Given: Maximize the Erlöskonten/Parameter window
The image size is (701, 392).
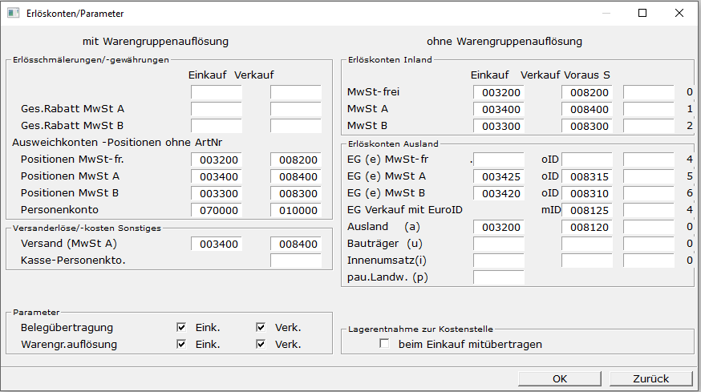Looking at the screenshot, I should (642, 14).
